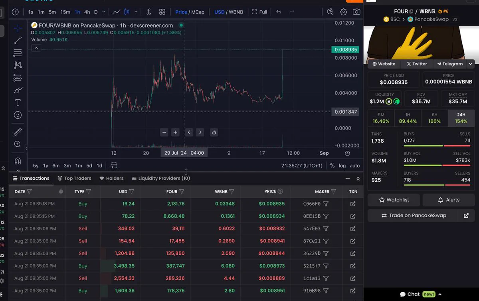Expand the transactions panel fully
479x301 pixels.
tap(358, 179)
